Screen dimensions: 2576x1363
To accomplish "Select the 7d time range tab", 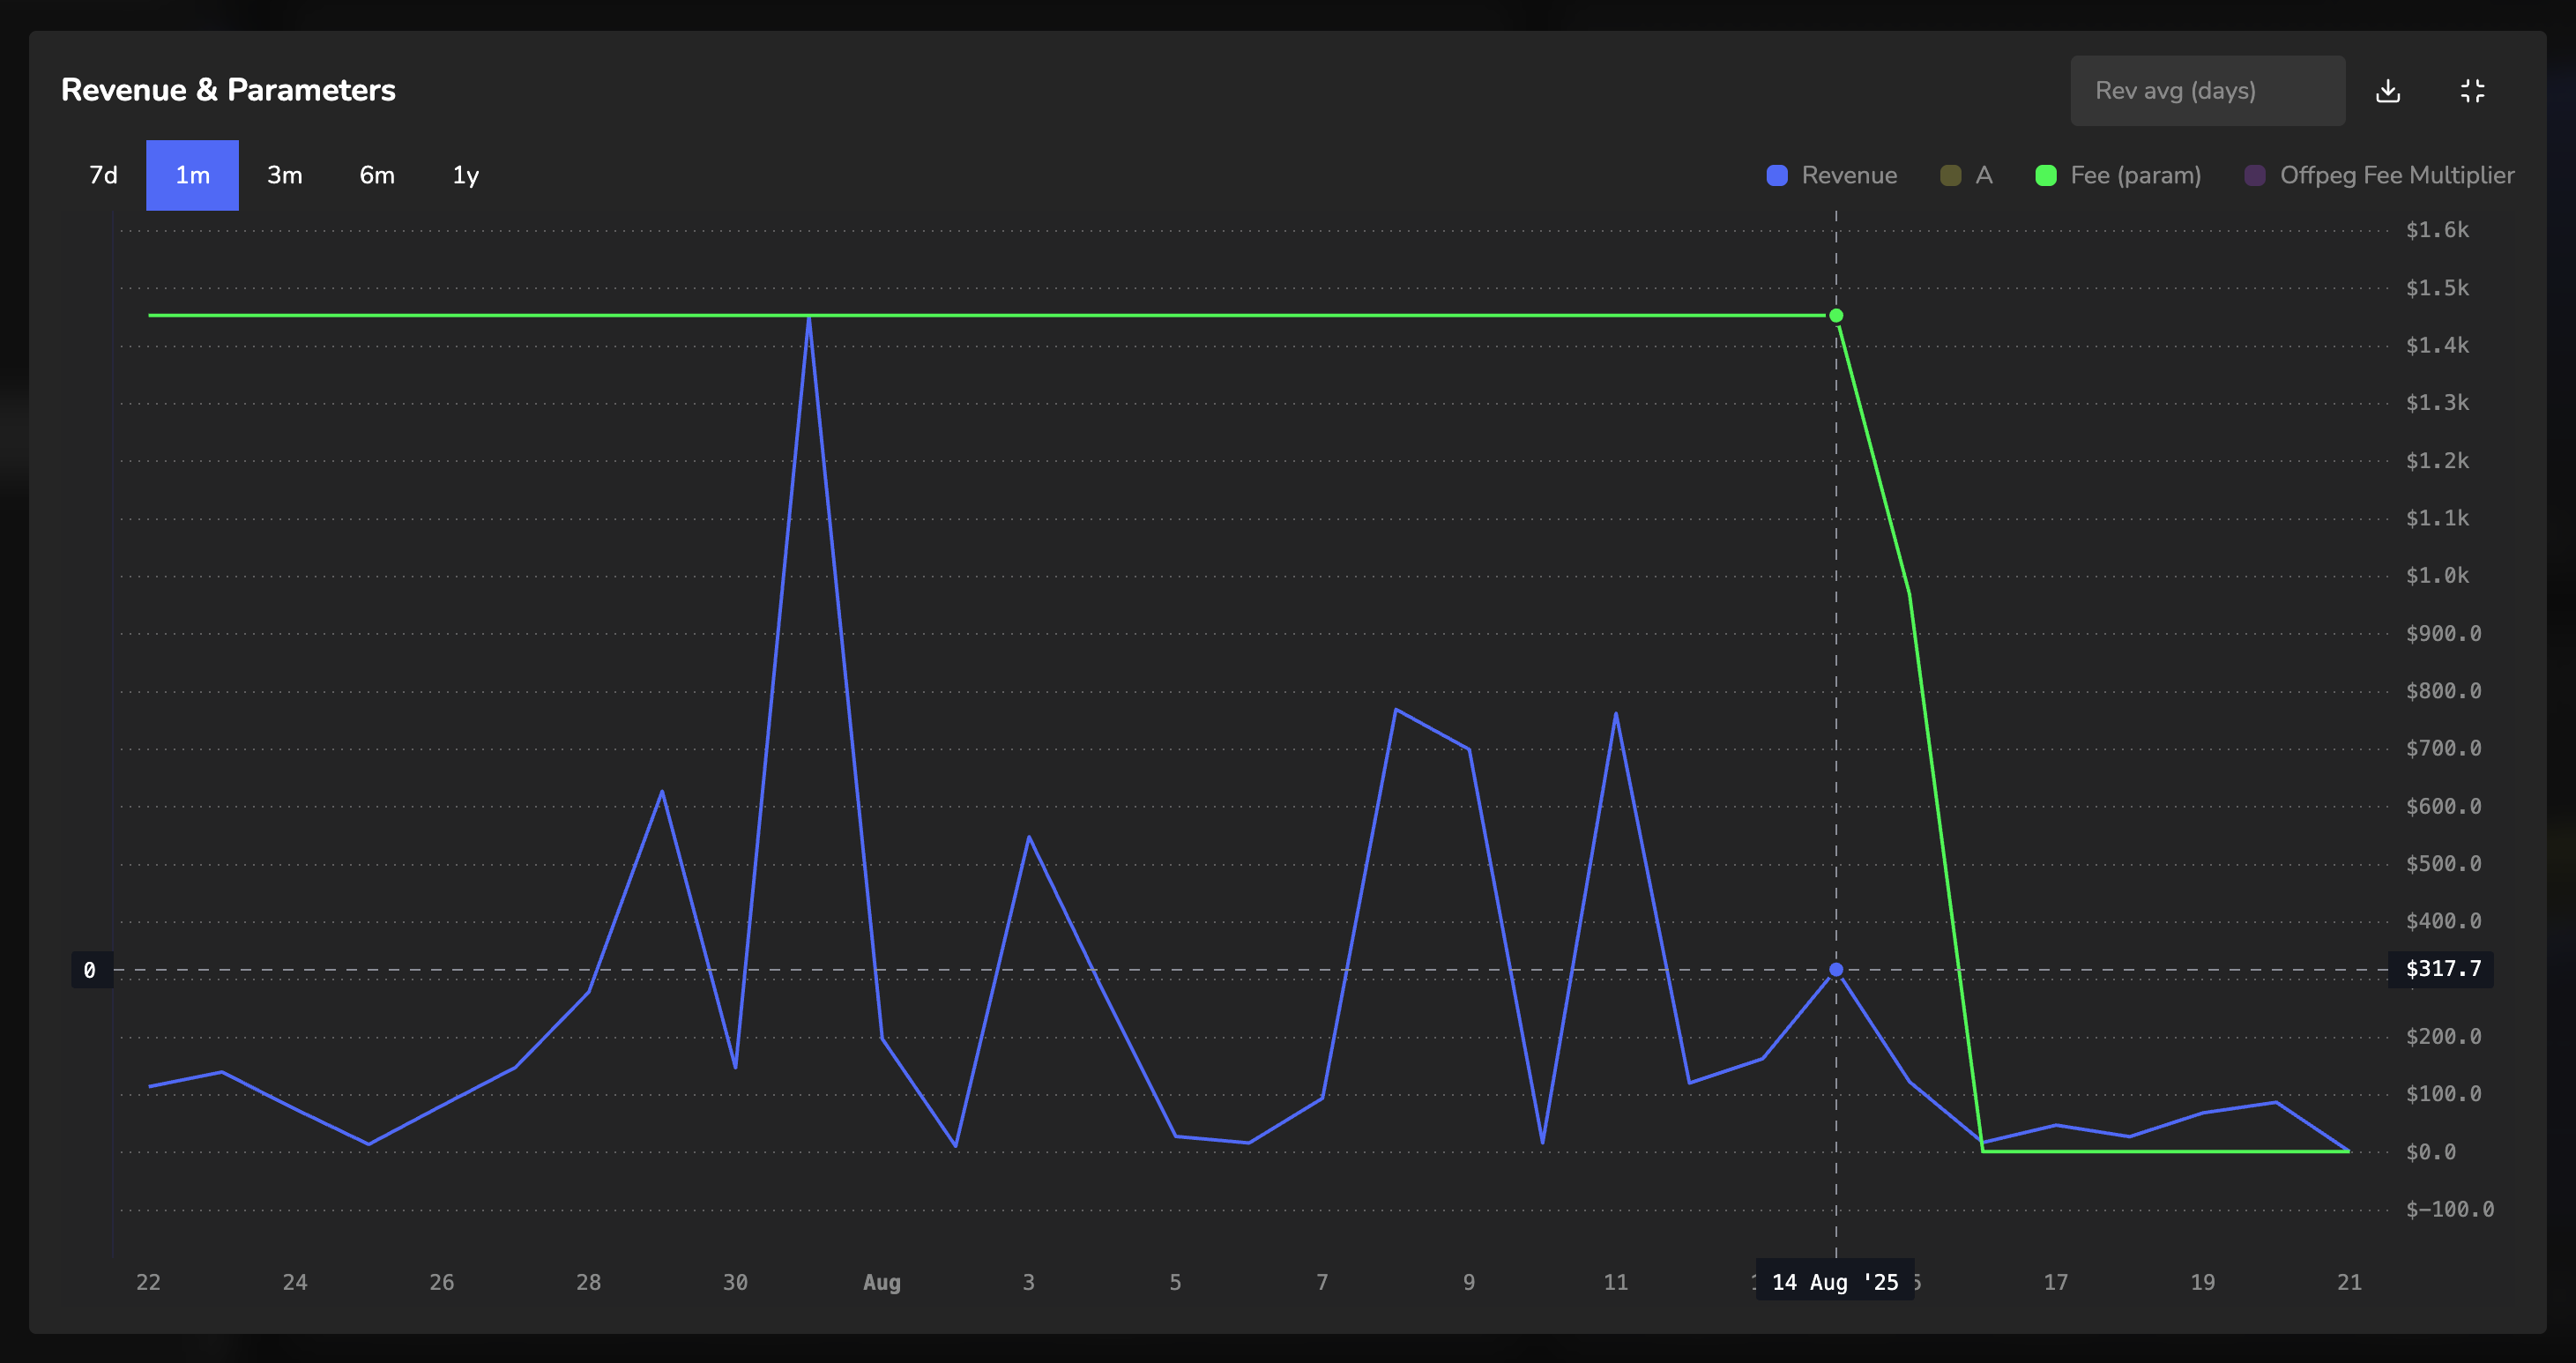I will [x=103, y=176].
